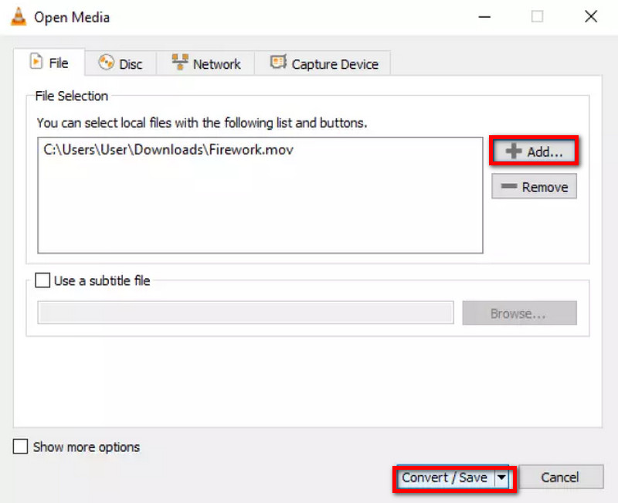Click the Disc tab's disc icon
Screen dimensions: 618x503
tap(106, 63)
